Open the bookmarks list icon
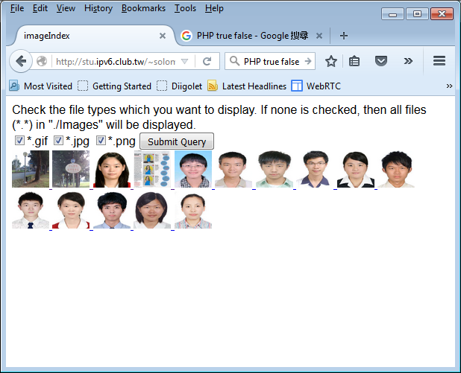This screenshot has width=461, height=373. point(355,62)
